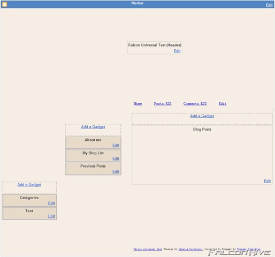Edit the My Blog List gadget
This screenshot has height=257, width=275.
tap(116, 158)
